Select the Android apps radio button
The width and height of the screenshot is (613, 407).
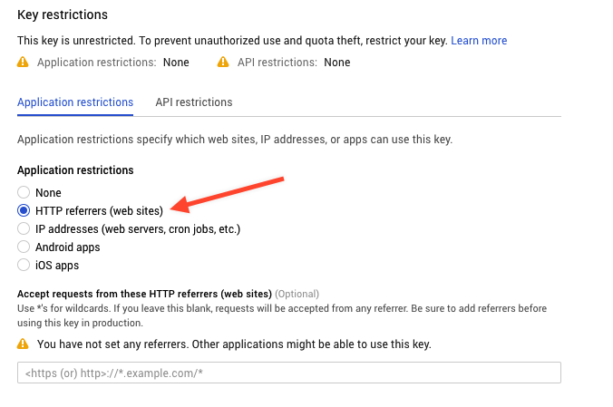pos(24,247)
